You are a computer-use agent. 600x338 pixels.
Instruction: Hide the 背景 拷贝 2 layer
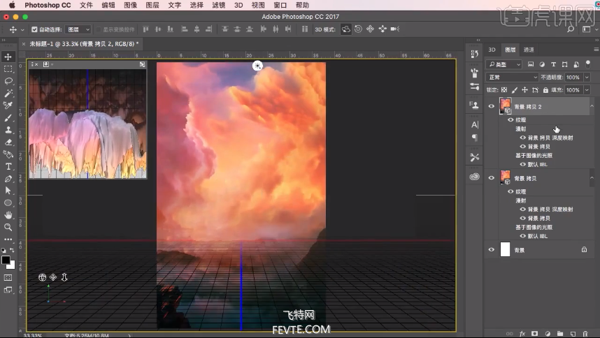point(492,107)
